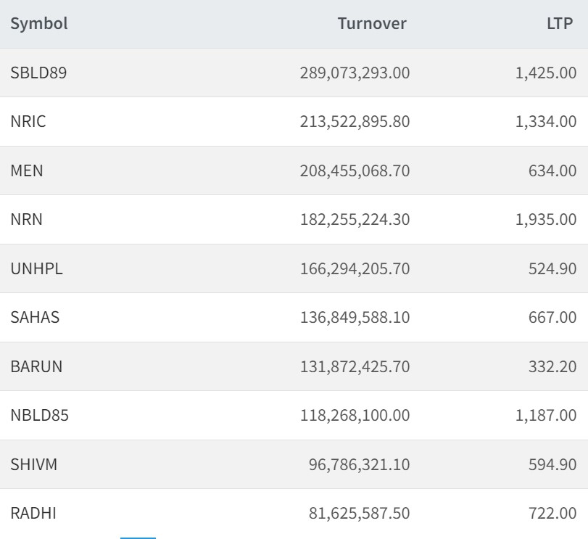Click MEN turnover value 208,455,068.70

(355, 170)
